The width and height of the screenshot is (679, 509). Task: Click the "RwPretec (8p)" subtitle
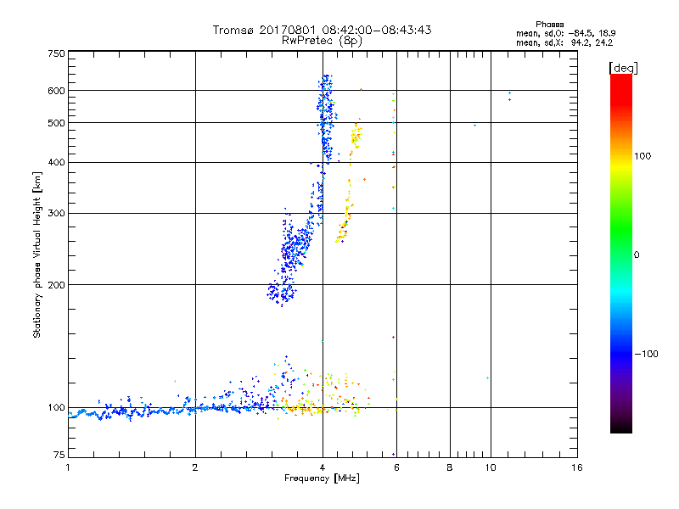point(322,41)
